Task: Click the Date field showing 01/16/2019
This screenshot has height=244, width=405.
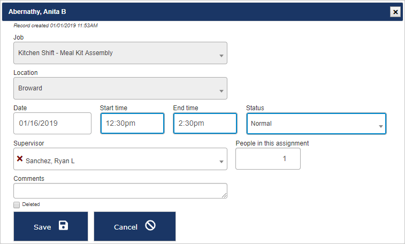Action: pos(52,123)
